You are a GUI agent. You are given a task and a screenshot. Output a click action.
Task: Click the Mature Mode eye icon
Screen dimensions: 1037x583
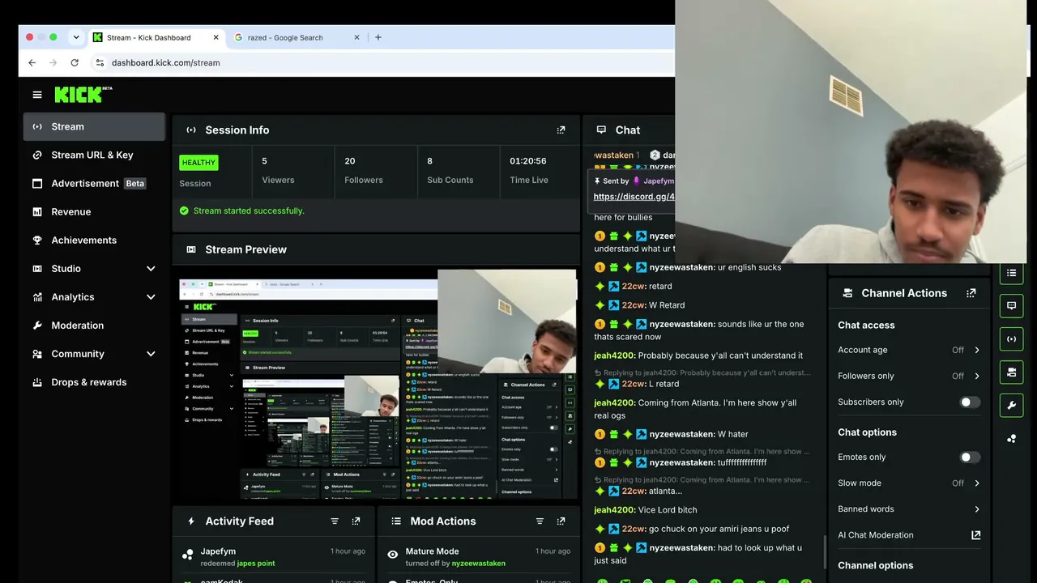(x=393, y=555)
